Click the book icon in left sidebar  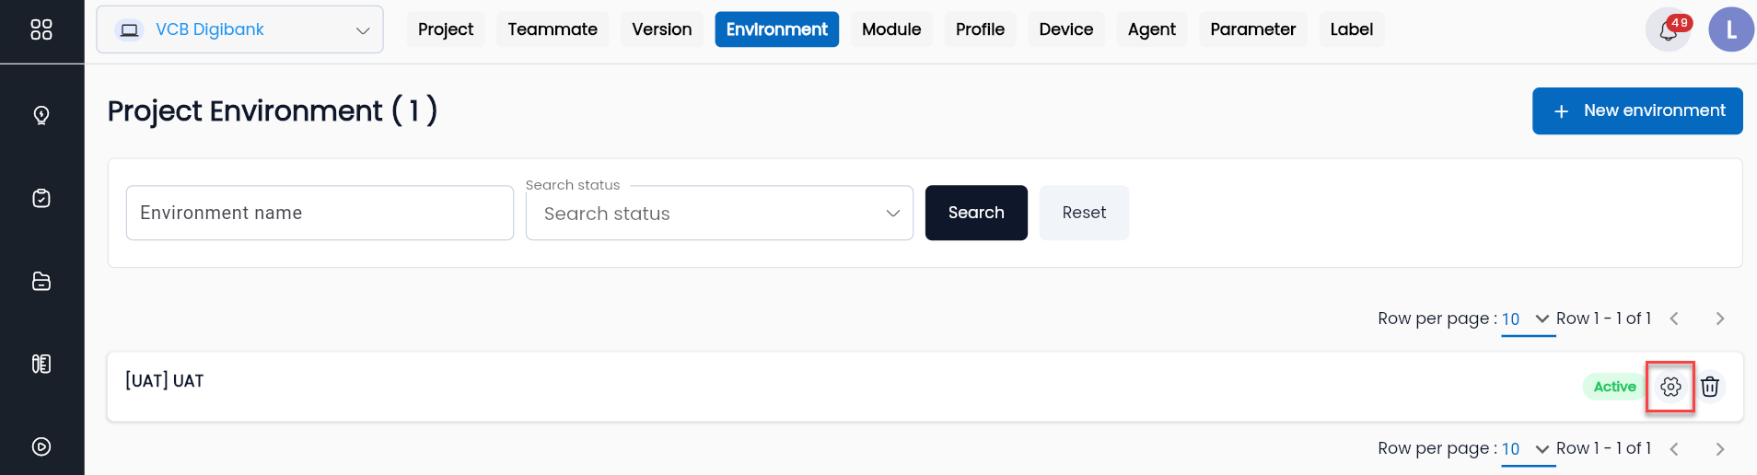[41, 364]
